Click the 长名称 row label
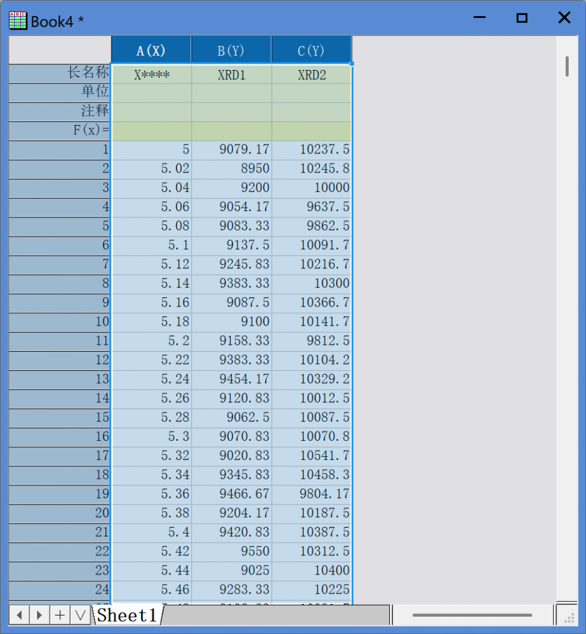Viewport: 586px width, 634px height. coord(60,73)
